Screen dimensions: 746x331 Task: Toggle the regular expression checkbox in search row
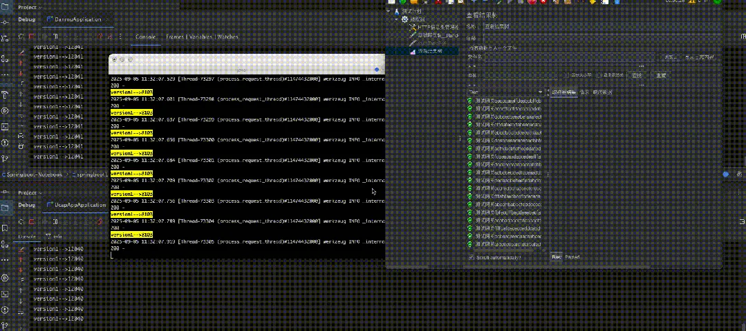[x=599, y=75]
